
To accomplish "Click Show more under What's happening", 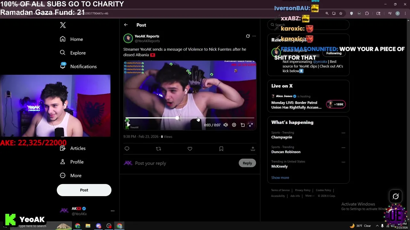I will click(280, 178).
